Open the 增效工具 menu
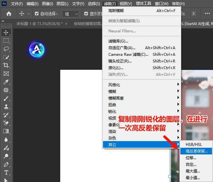This screenshot has width=213, height=182. [144, 4]
